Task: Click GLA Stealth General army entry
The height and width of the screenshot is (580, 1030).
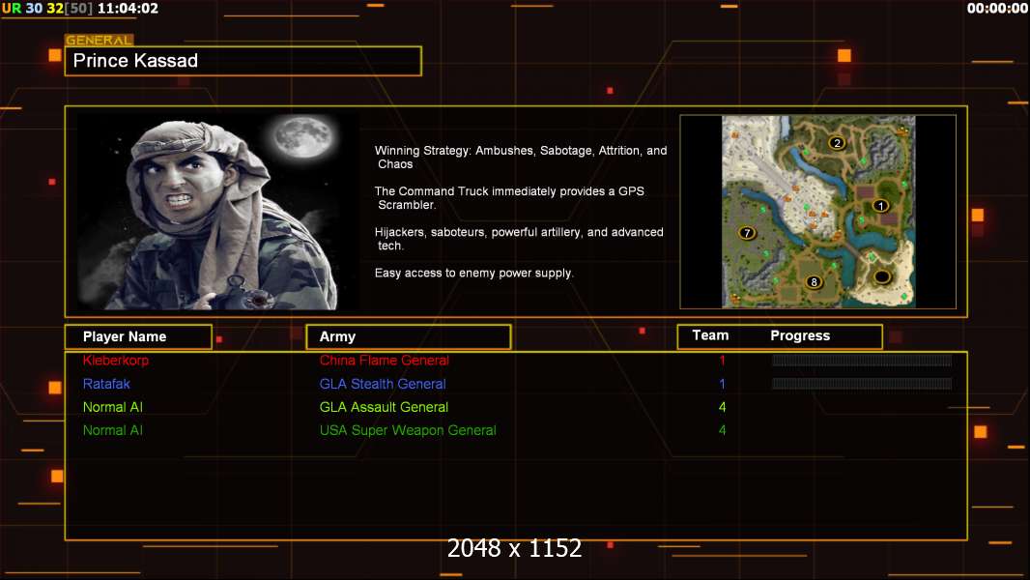Action: pos(383,384)
